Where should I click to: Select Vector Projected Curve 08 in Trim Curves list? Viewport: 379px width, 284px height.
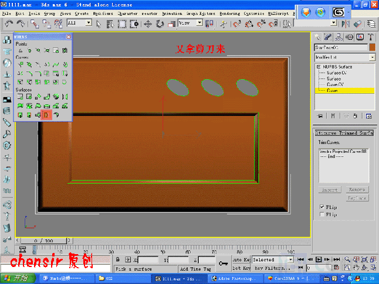tap(343, 152)
